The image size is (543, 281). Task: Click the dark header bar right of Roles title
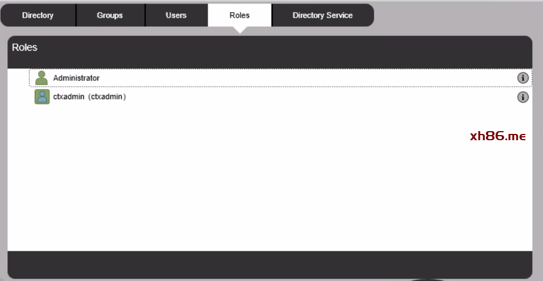(285, 50)
